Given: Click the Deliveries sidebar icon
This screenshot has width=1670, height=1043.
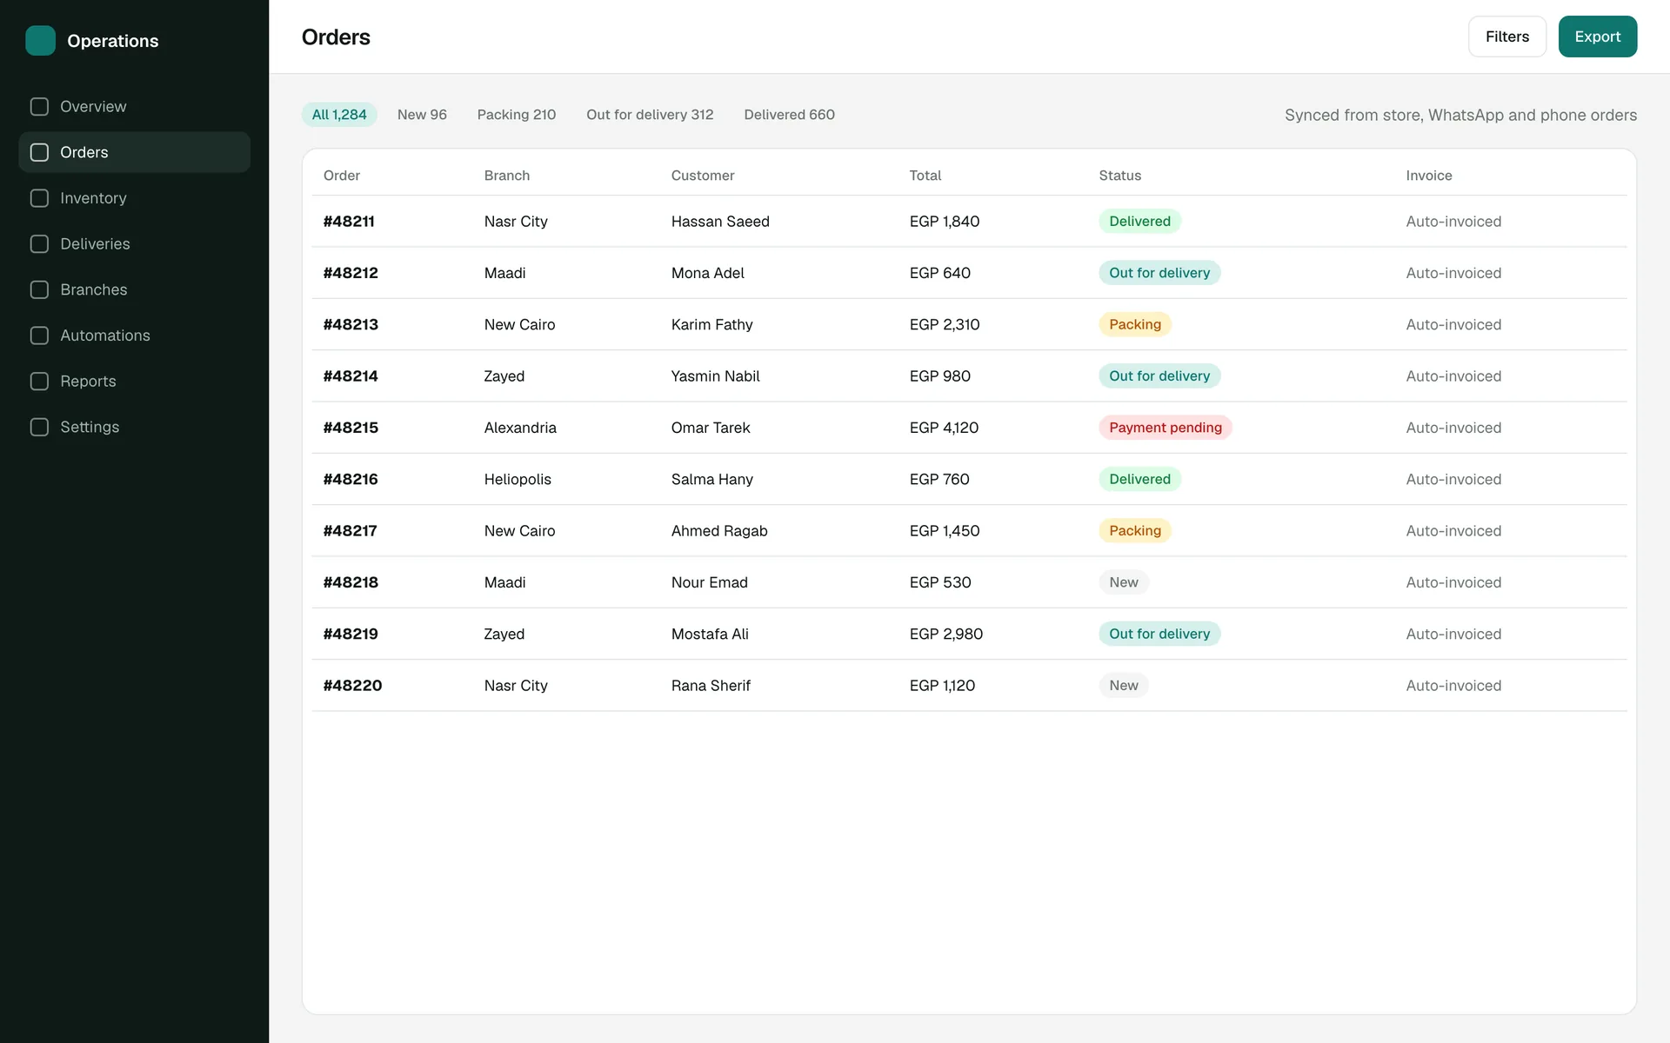Looking at the screenshot, I should coord(39,244).
